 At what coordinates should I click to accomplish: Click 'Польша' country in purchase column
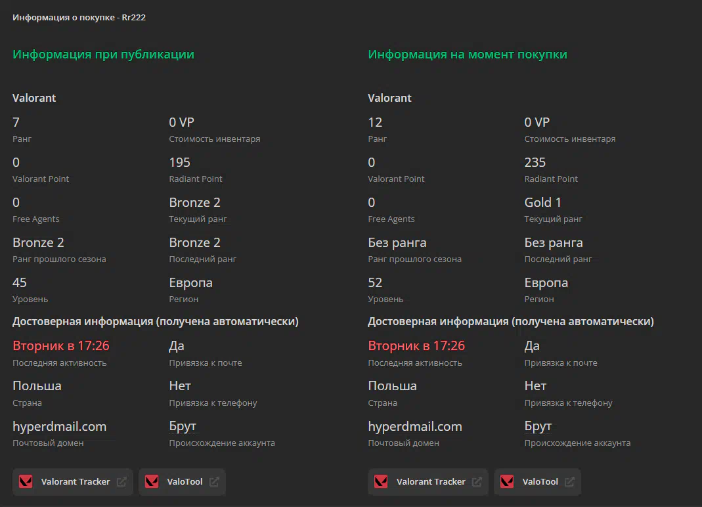coord(393,386)
